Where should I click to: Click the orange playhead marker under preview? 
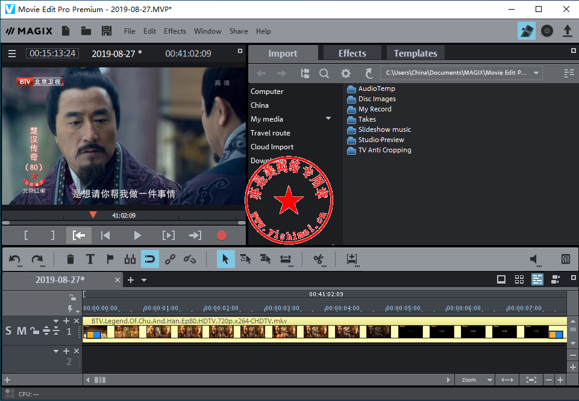pyautogui.click(x=93, y=215)
